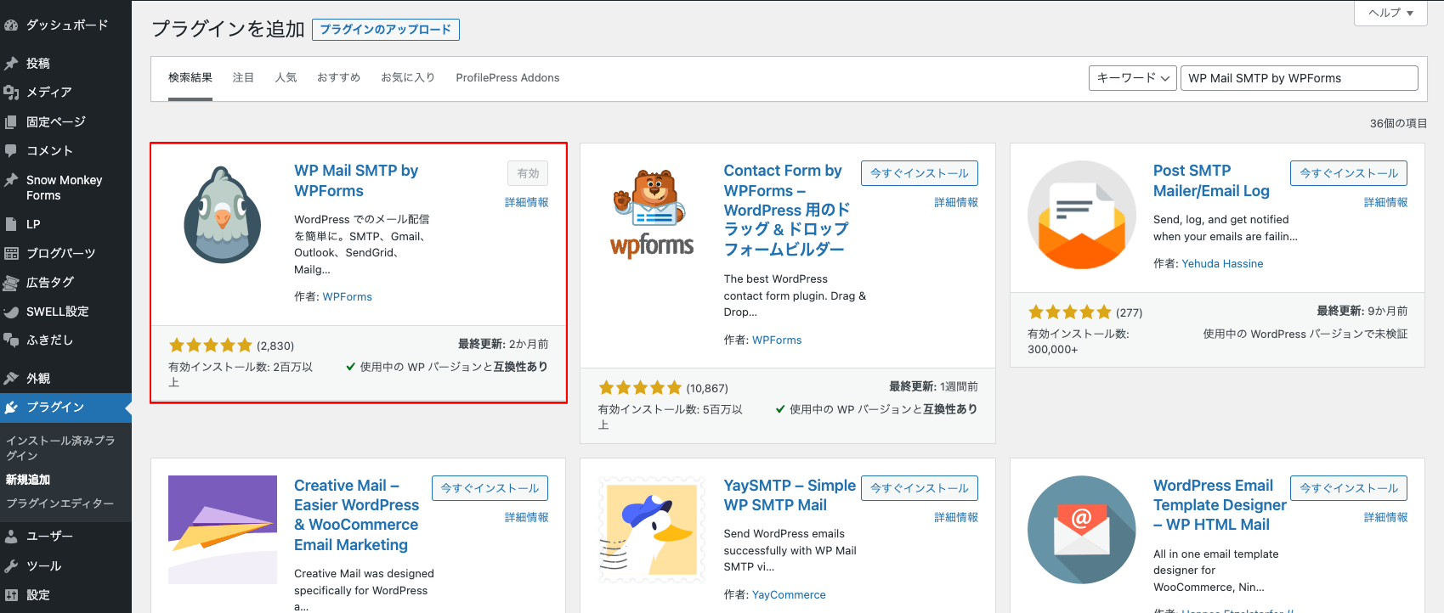Click WPForms author link under WP Mail SMTP
Viewport: 1444px width, 613px height.
348,297
